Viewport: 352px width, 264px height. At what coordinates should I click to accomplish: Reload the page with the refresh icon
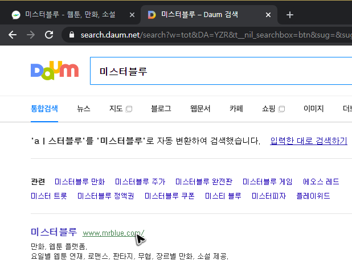tap(49, 35)
